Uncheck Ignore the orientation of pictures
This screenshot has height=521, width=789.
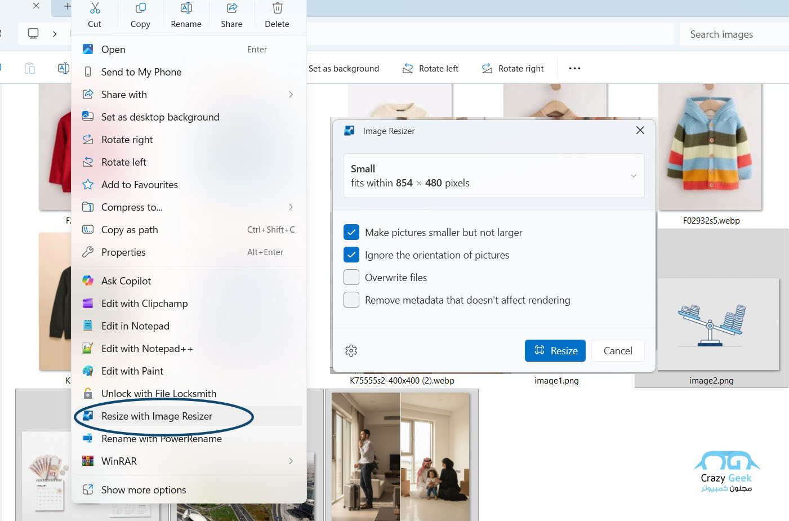(x=351, y=255)
